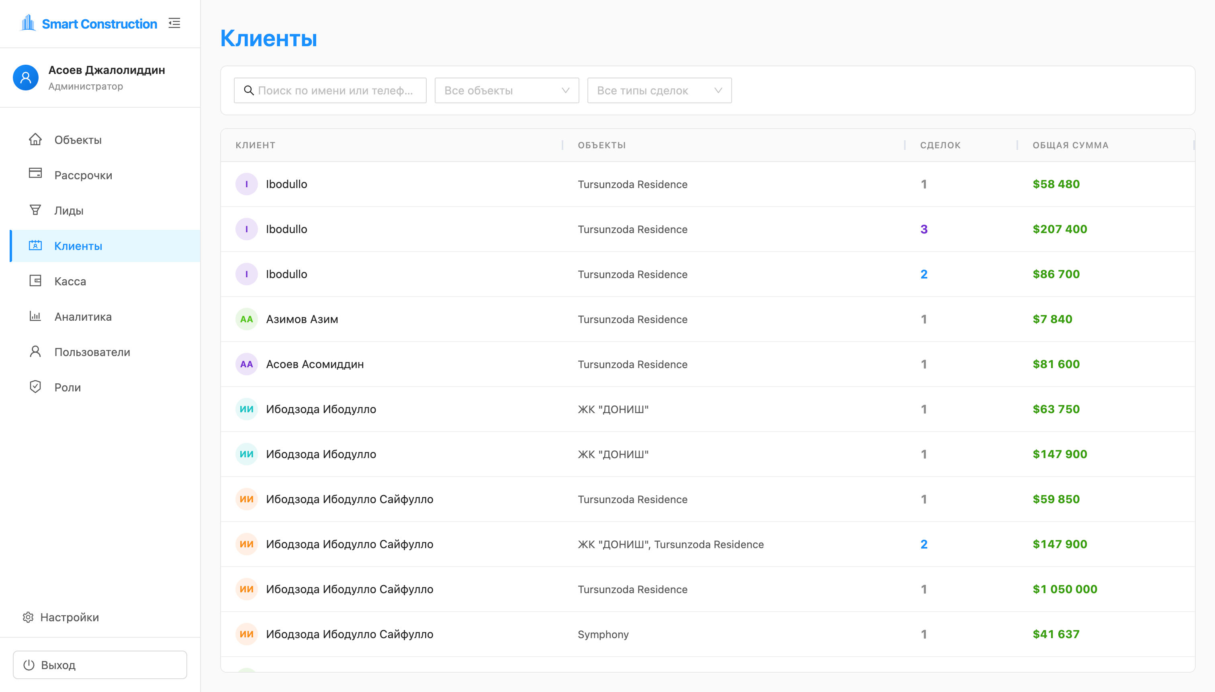This screenshot has width=1215, height=692.
Task: Click the total sum $58 480
Action: click(x=1056, y=184)
